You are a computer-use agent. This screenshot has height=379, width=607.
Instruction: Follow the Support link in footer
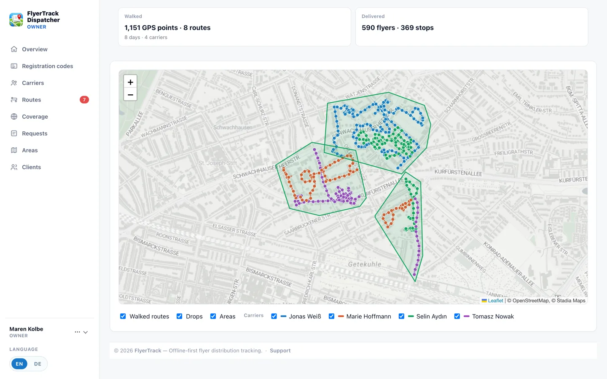tap(280, 350)
